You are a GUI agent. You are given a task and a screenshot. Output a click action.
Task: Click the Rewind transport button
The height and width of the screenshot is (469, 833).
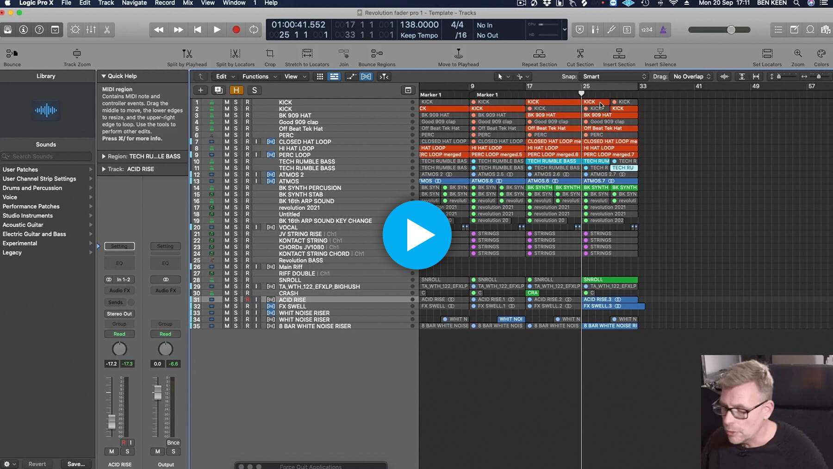[x=159, y=30]
